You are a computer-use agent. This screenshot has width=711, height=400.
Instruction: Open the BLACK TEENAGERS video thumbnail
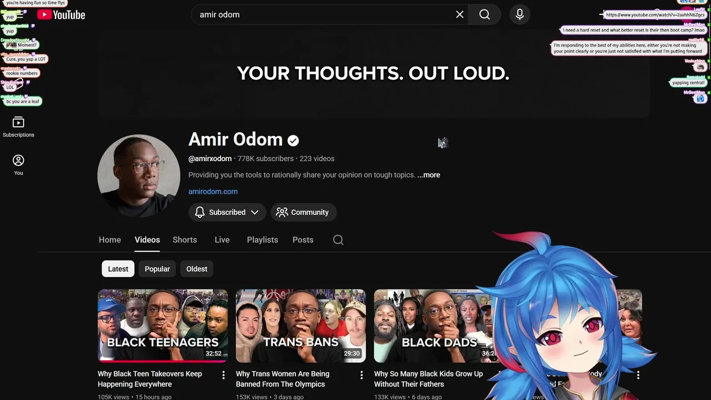pos(163,326)
